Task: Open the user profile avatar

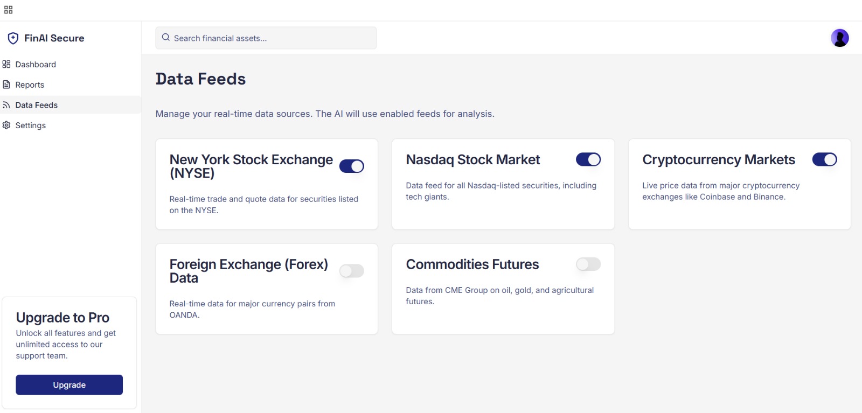Action: (839, 38)
